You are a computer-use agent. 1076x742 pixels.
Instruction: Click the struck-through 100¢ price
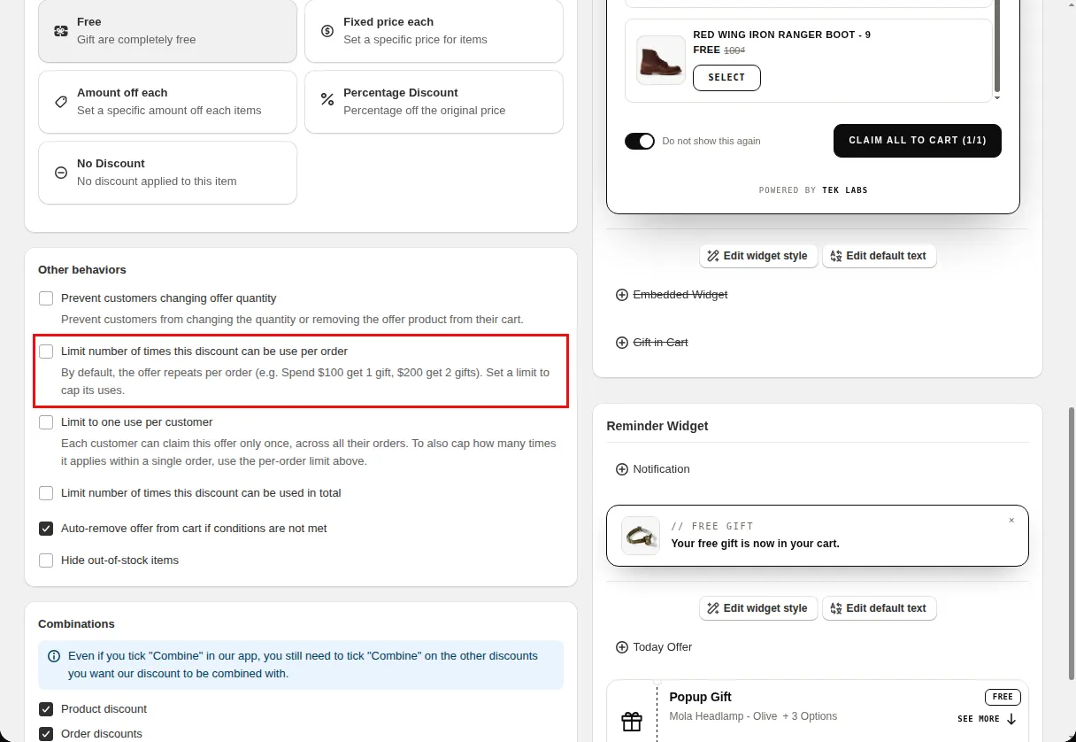[x=734, y=50]
